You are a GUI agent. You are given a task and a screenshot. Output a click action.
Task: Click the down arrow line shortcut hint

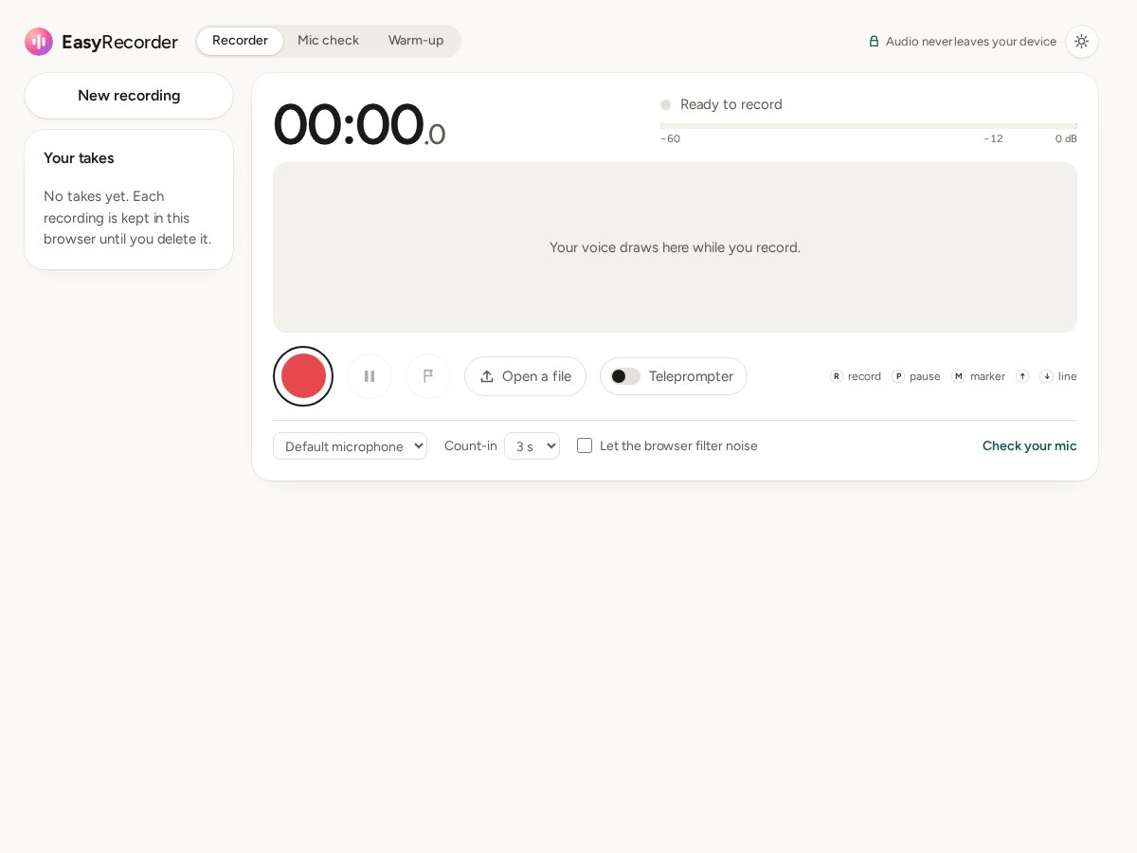coord(1046,376)
